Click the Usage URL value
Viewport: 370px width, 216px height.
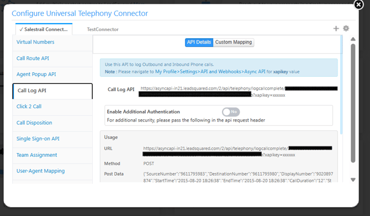(x=237, y=151)
